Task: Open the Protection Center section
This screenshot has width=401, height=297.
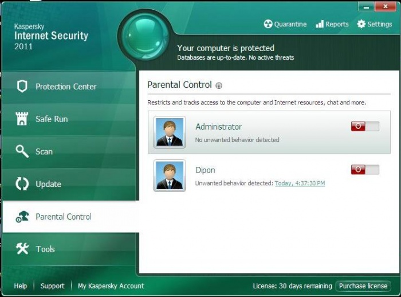Action: point(69,87)
